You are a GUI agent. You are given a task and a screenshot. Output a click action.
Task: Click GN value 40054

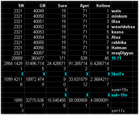tap(39, 37)
